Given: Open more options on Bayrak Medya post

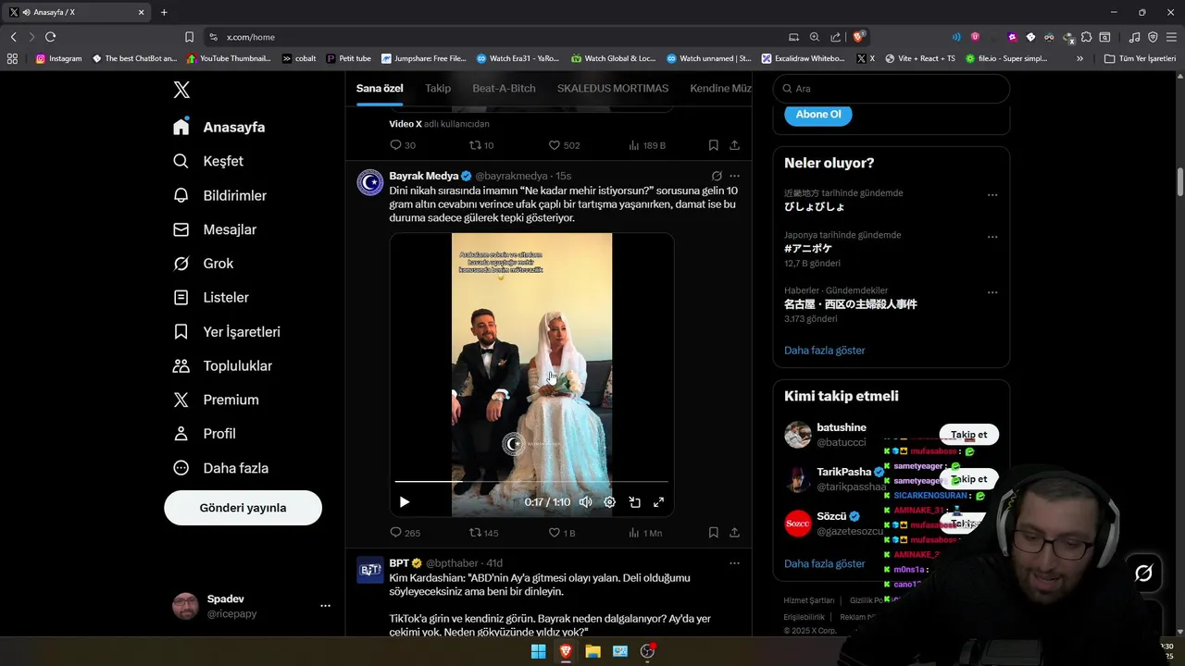Looking at the screenshot, I should coord(734,176).
